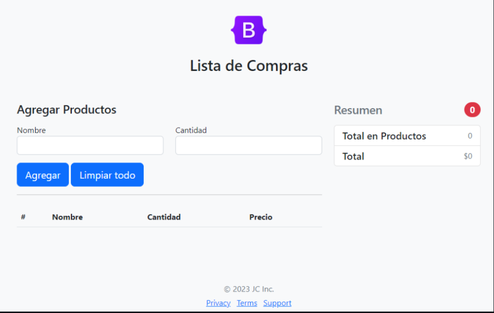Select the Precio column header
The width and height of the screenshot is (494, 313).
[261, 217]
